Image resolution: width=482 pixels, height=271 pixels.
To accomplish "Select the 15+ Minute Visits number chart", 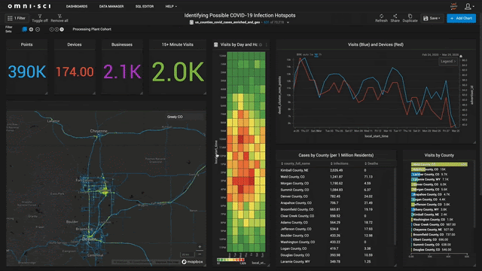I will [178, 67].
